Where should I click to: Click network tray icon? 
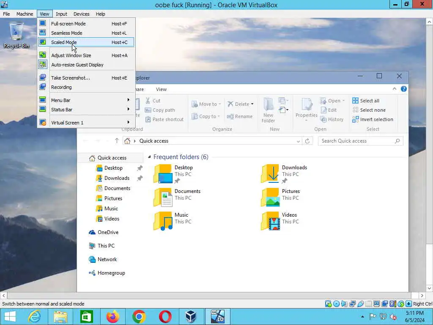click(x=383, y=317)
